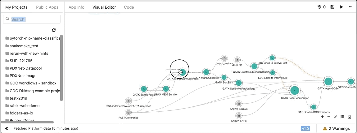Click the v1.0 version badge
The width and height of the screenshot is (357, 133).
tap(305, 128)
